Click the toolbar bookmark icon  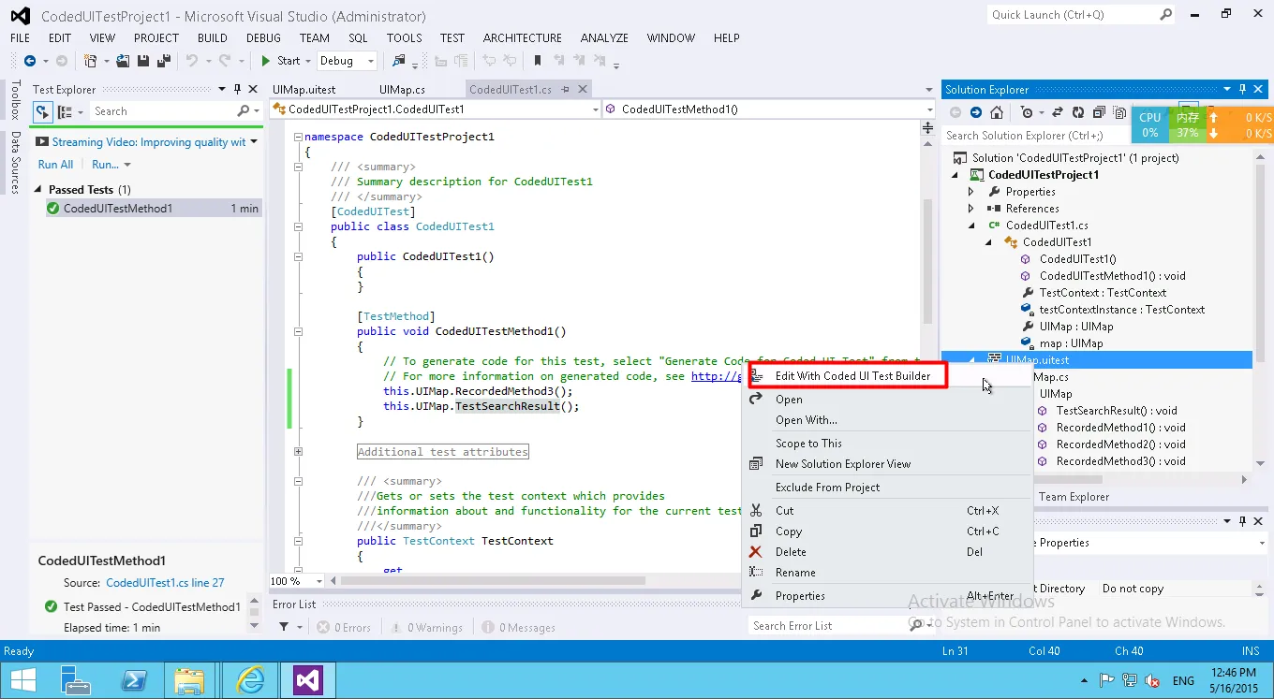[x=538, y=61]
